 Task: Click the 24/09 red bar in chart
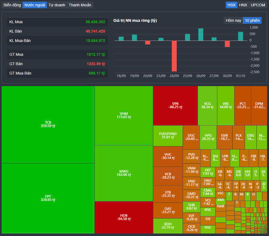174,56
